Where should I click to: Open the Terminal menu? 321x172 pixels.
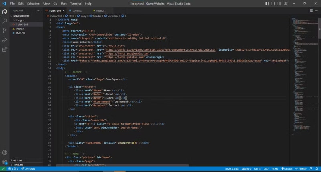coord(76,4)
